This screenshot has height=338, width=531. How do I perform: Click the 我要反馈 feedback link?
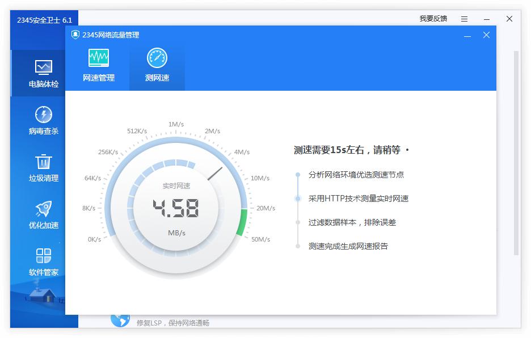[433, 18]
